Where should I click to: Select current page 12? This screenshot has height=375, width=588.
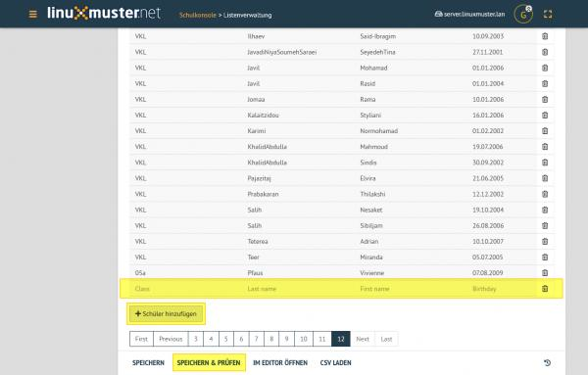(x=340, y=339)
